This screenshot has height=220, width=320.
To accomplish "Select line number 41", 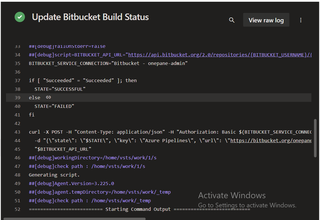I will pos(18,115).
